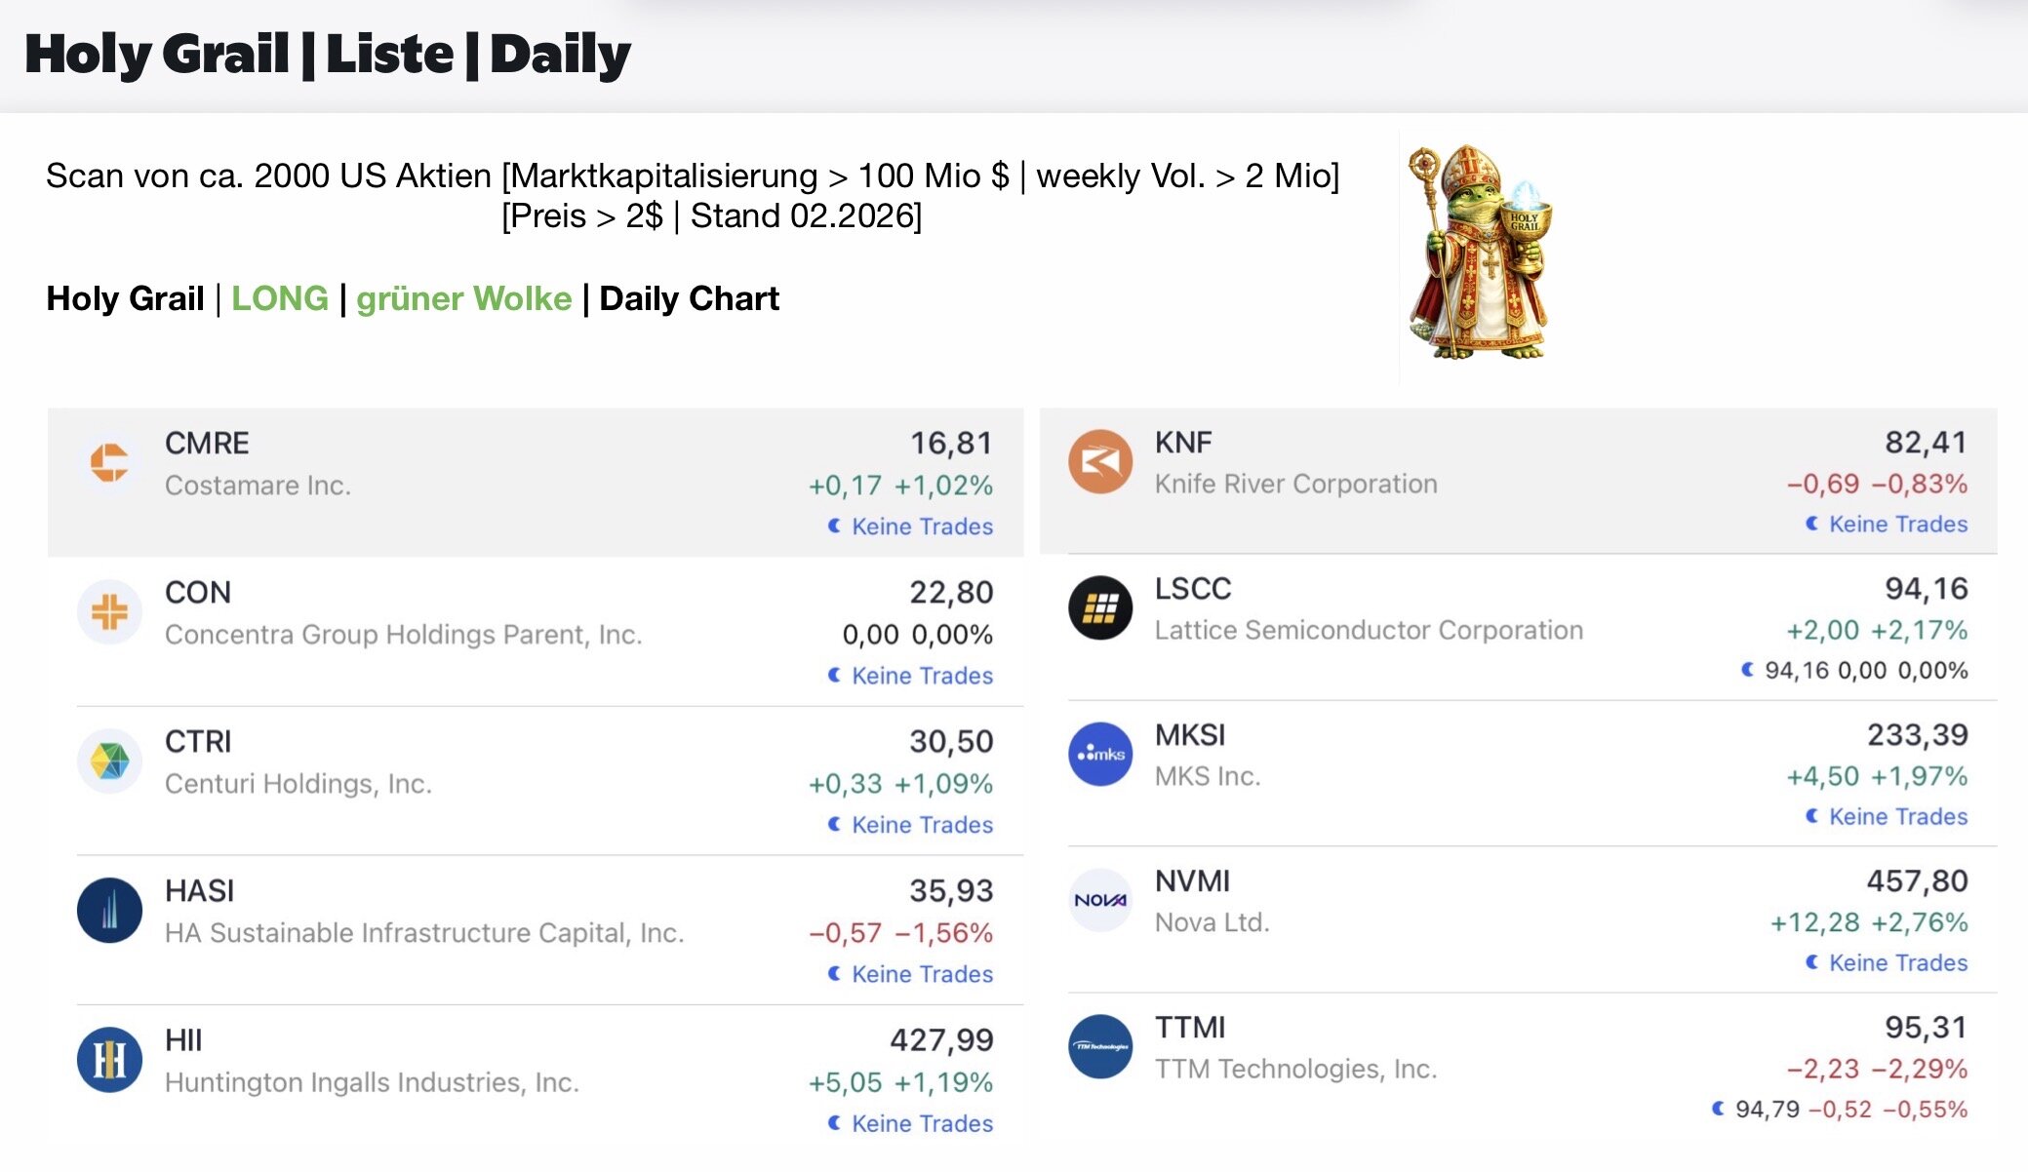The width and height of the screenshot is (2028, 1172).
Task: Click the HASI company logo icon
Action: (x=109, y=911)
